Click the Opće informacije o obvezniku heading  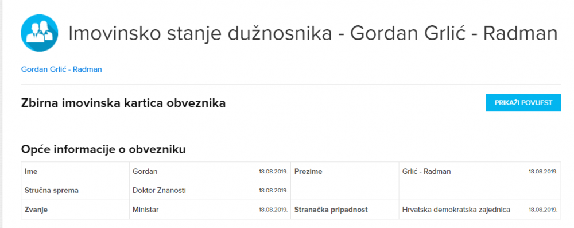[x=103, y=149]
